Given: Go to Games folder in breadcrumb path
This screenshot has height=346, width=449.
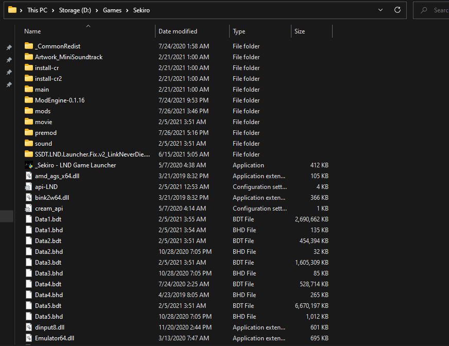Looking at the screenshot, I should [112, 10].
